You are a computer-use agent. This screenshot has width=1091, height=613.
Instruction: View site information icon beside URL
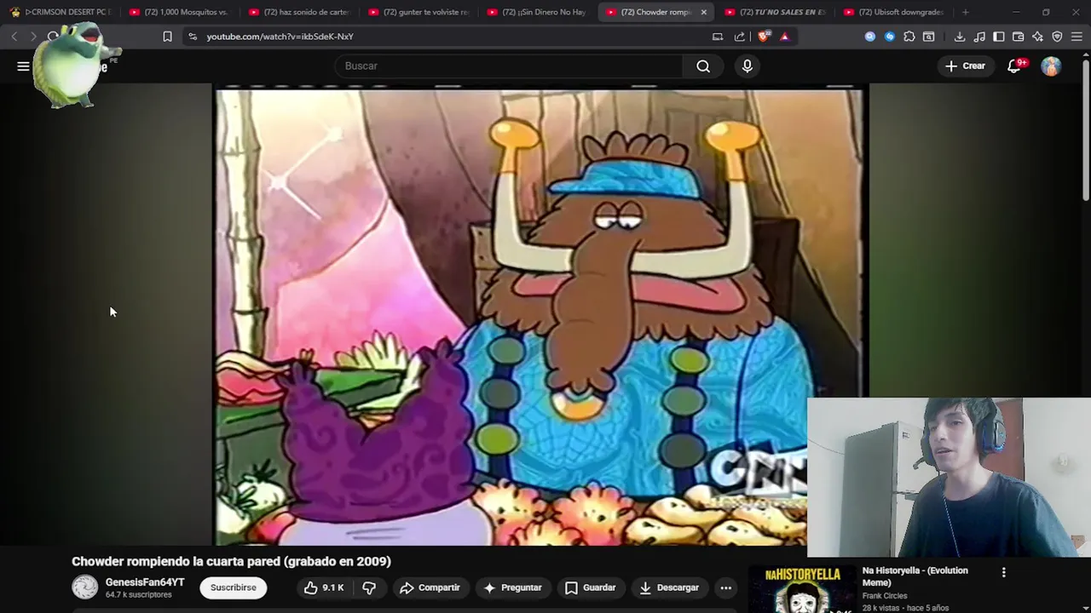[x=193, y=37]
